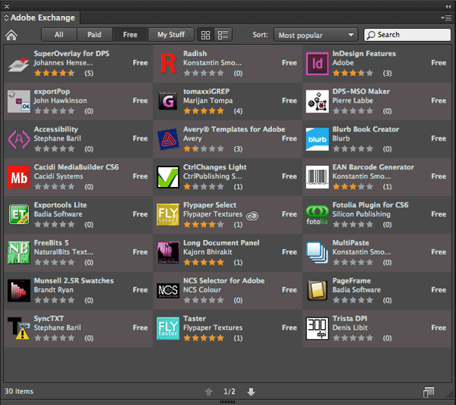The width and height of the screenshot is (456, 405).
Task: Open the FreeBits 5 icon
Action: coord(19,253)
